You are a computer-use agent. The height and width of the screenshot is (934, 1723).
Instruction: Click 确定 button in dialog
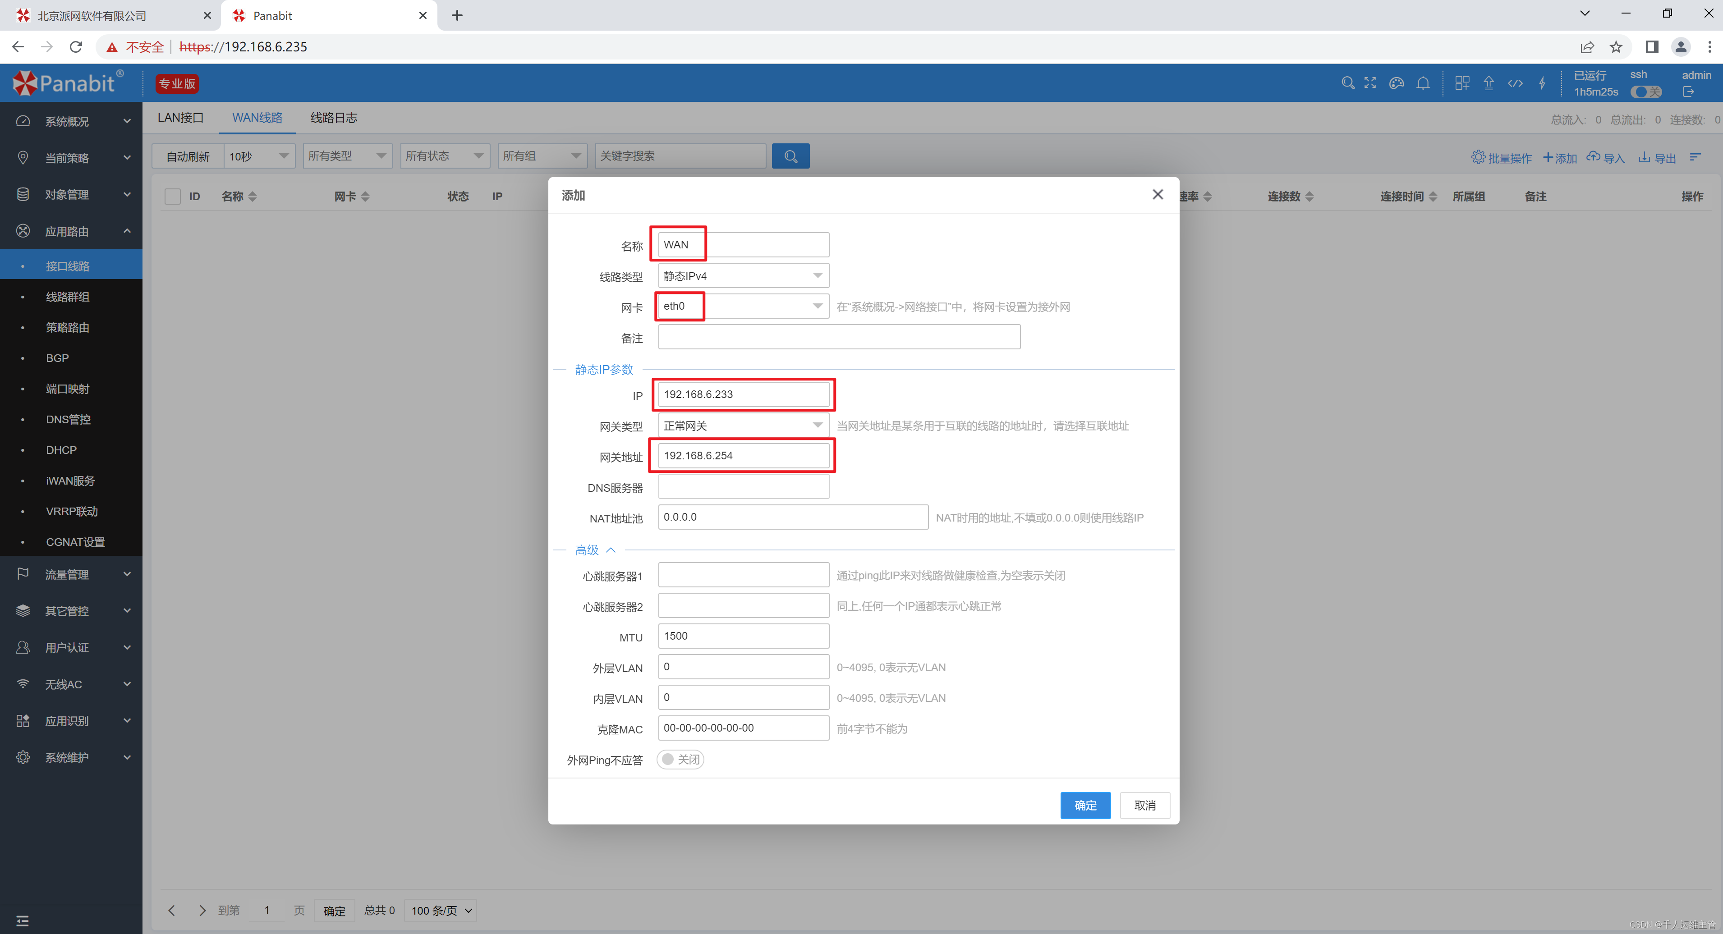tap(1085, 806)
